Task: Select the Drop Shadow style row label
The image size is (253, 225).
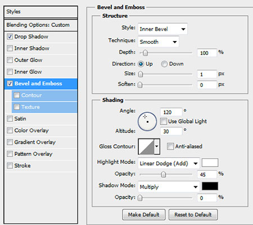Action: coord(31,36)
